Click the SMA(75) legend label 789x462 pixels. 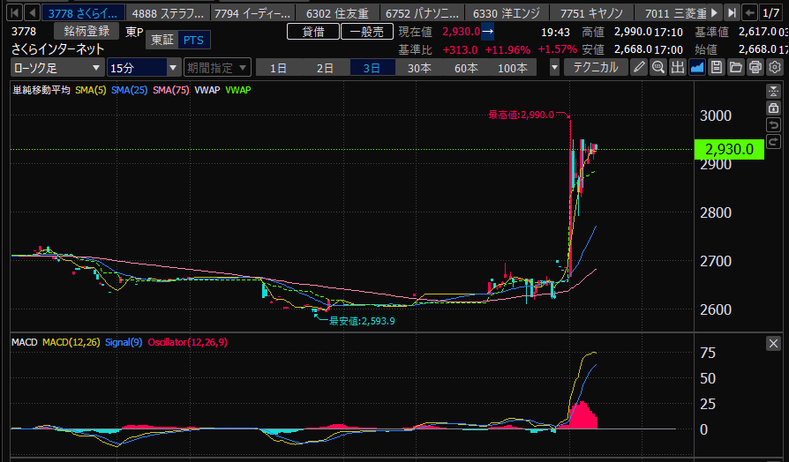(x=171, y=90)
